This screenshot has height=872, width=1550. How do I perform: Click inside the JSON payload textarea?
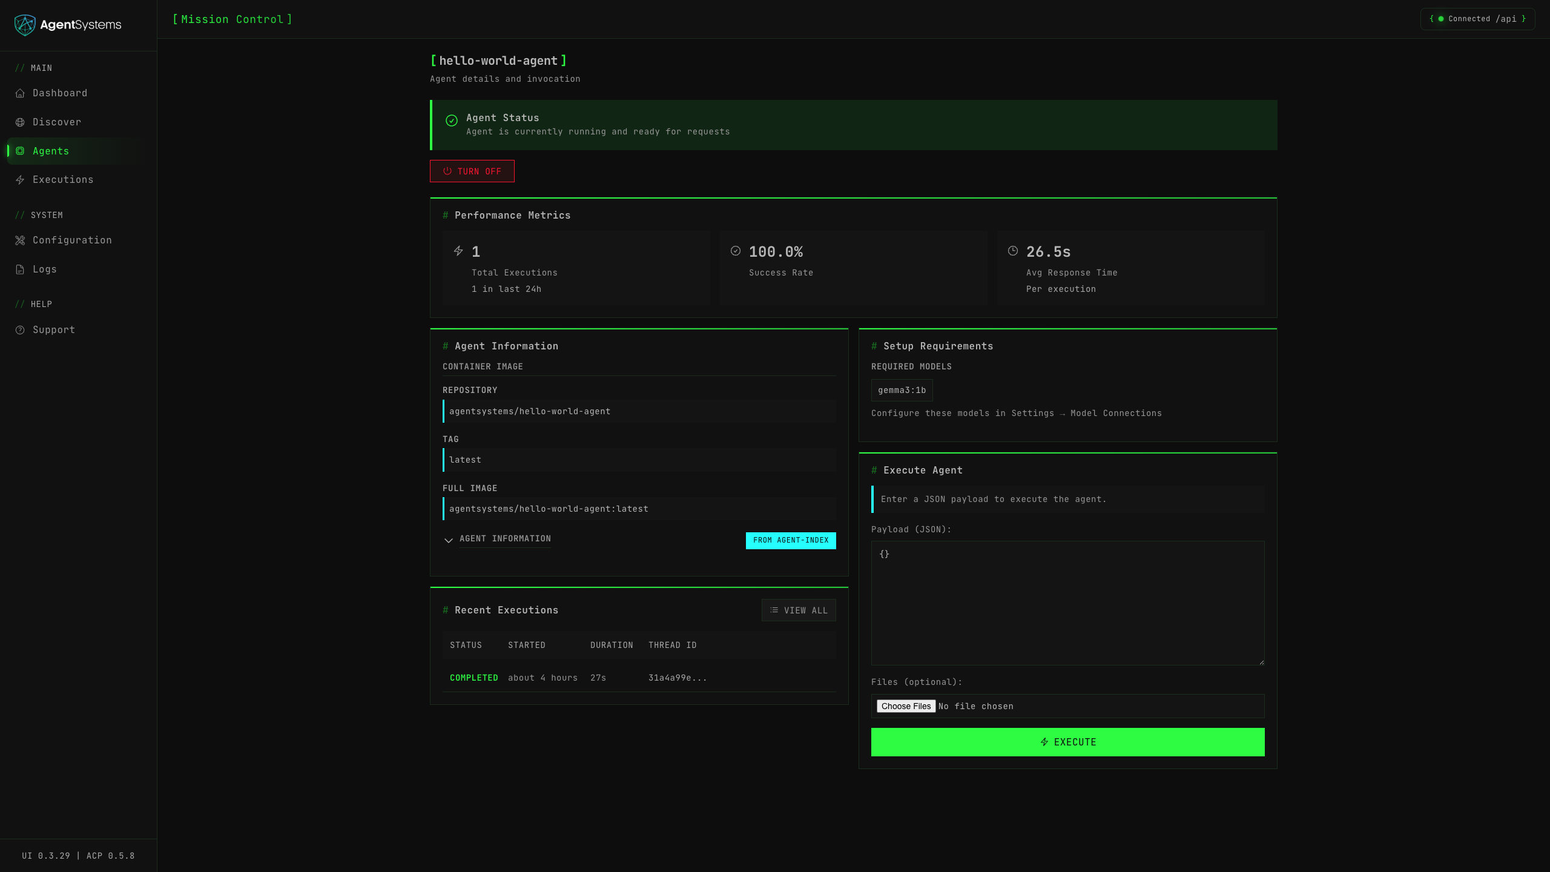click(1067, 603)
